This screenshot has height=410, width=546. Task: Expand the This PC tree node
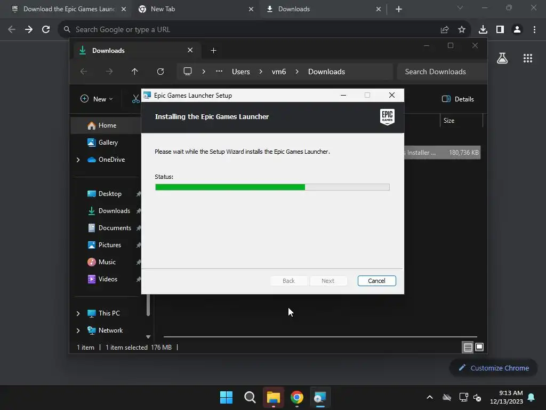78,313
